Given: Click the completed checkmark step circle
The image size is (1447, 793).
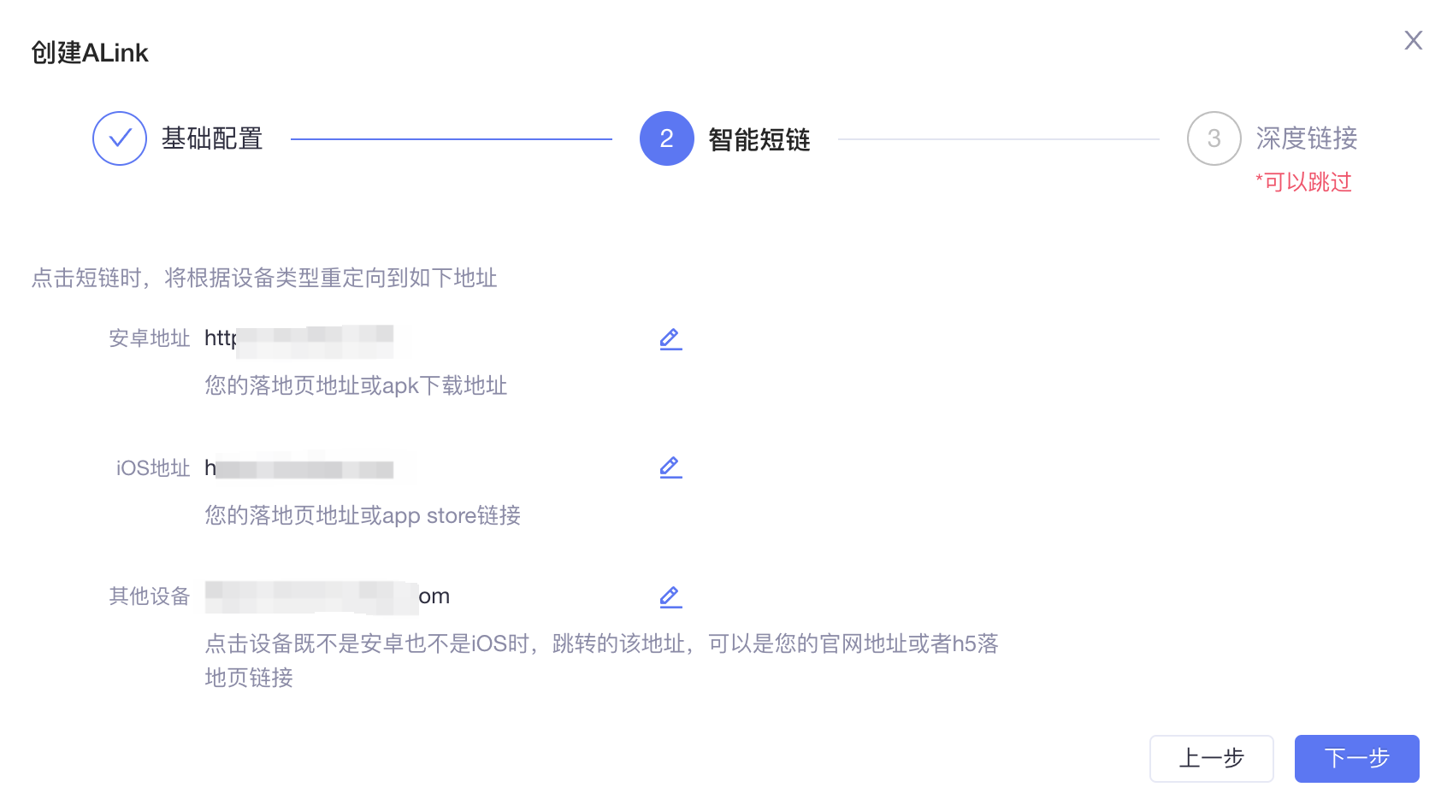Looking at the screenshot, I should (120, 138).
